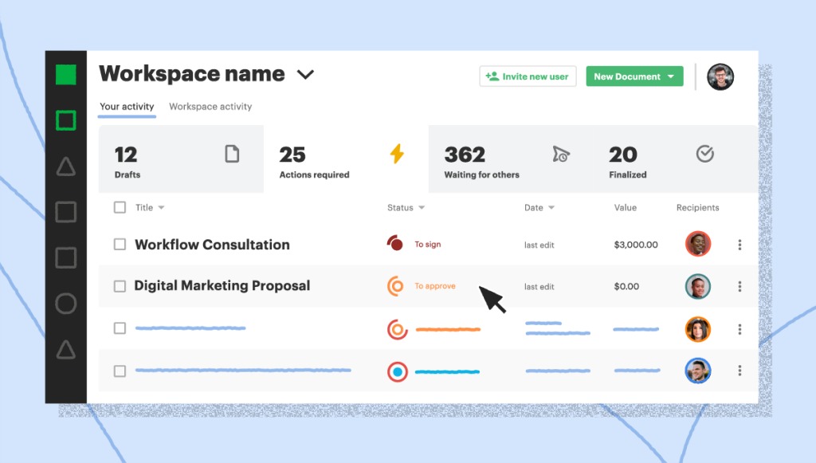Open more options for Workflow Consultation row
Viewport: 816px width, 463px height.
[x=739, y=245]
